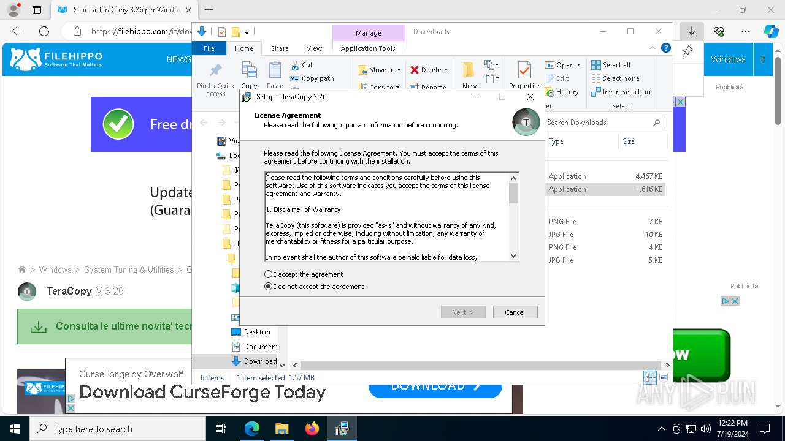The width and height of the screenshot is (785, 441).
Task: Click the Home breadcrumb icon on FileHippo
Action: pyautogui.click(x=22, y=269)
